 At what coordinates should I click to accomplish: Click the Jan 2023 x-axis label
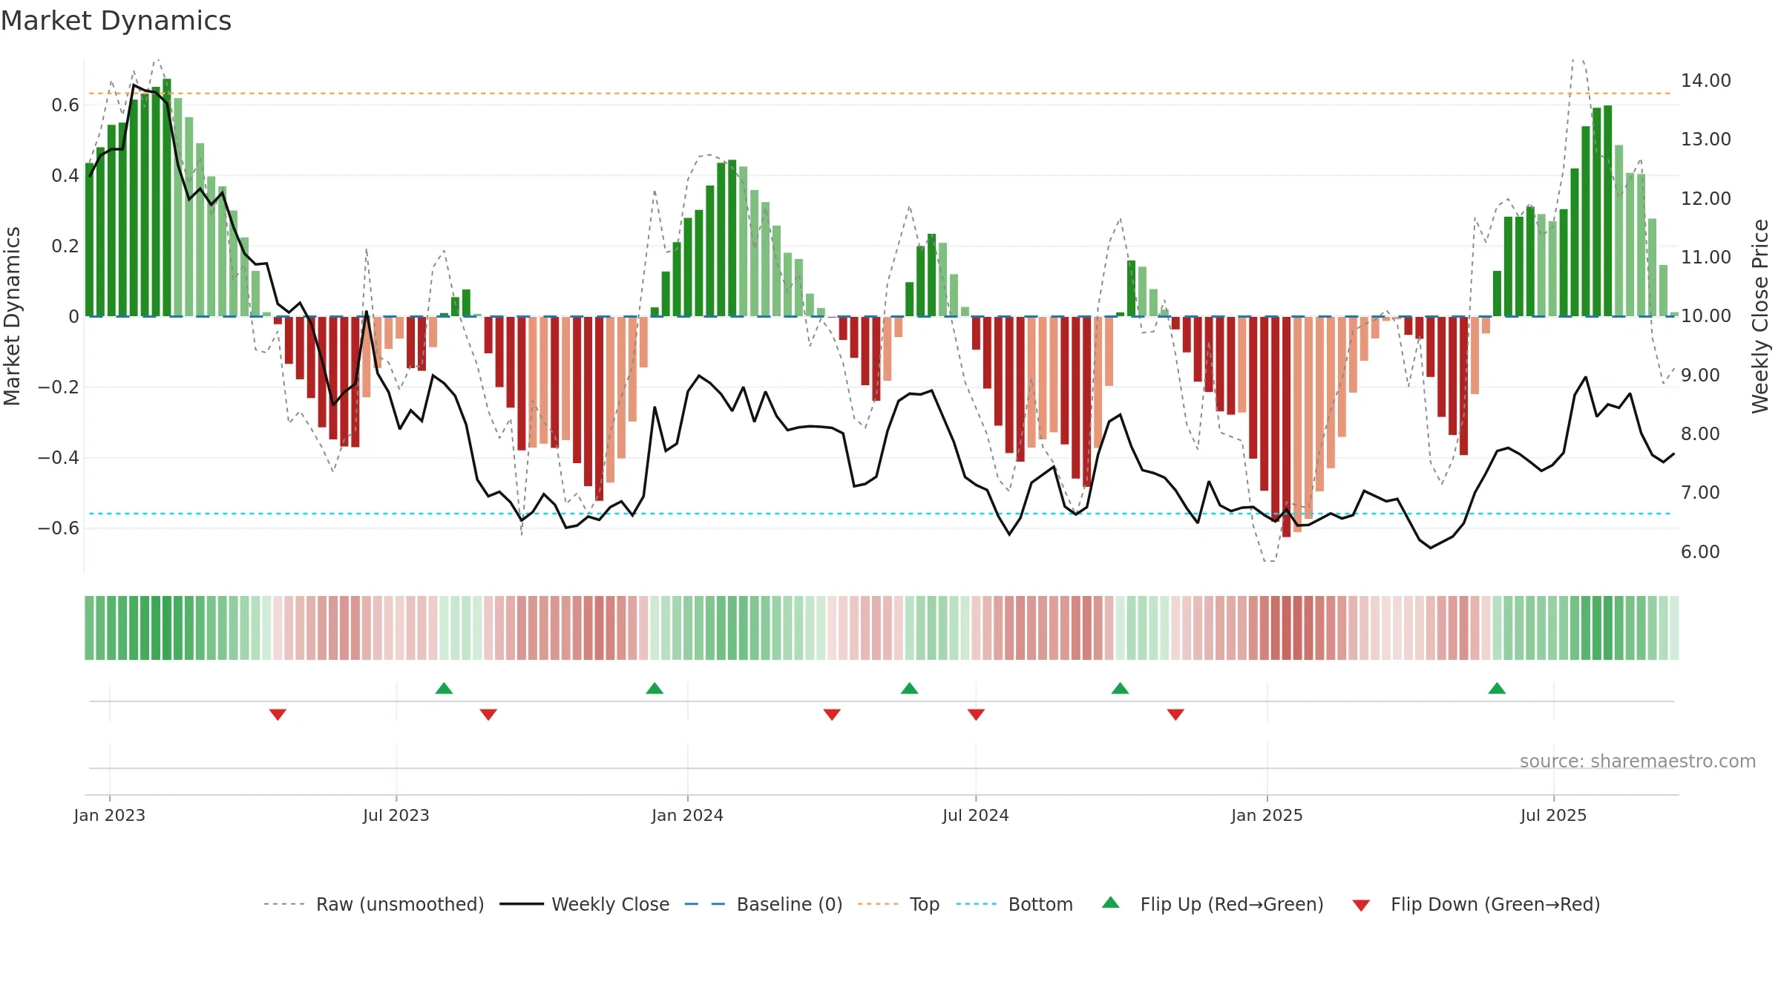(x=110, y=815)
